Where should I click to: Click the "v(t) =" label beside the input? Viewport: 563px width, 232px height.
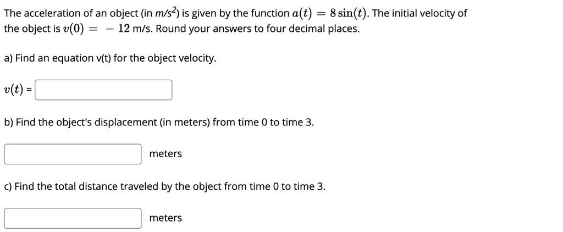(x=18, y=91)
